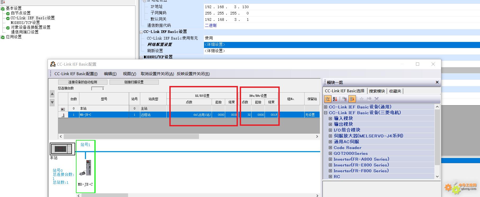Click the 链接扫描设置 button
480x197 pixels.
(134, 82)
